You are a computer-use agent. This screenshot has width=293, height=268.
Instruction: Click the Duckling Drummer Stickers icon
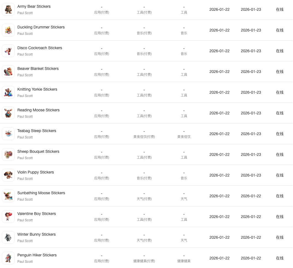coord(8,30)
